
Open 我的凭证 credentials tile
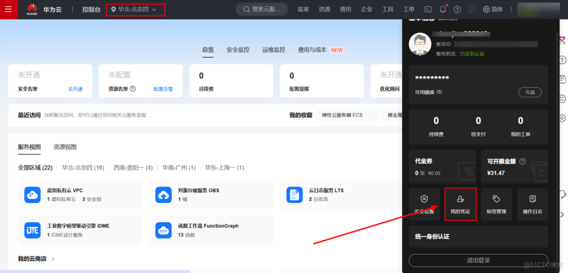pos(461,204)
